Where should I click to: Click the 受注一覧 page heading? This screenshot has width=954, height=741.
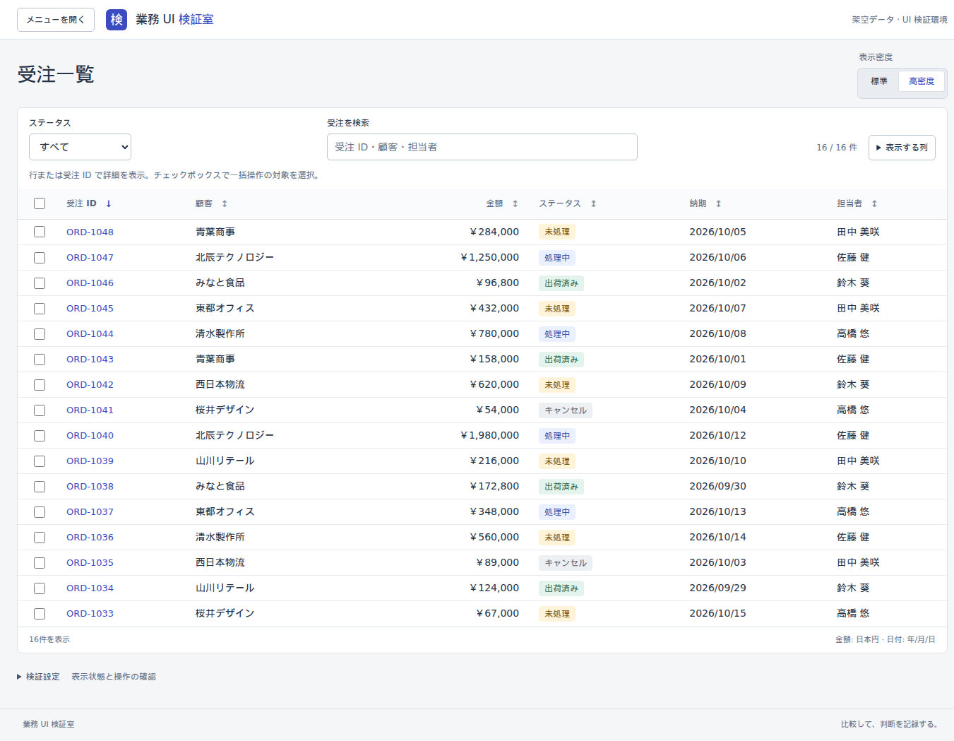[56, 74]
